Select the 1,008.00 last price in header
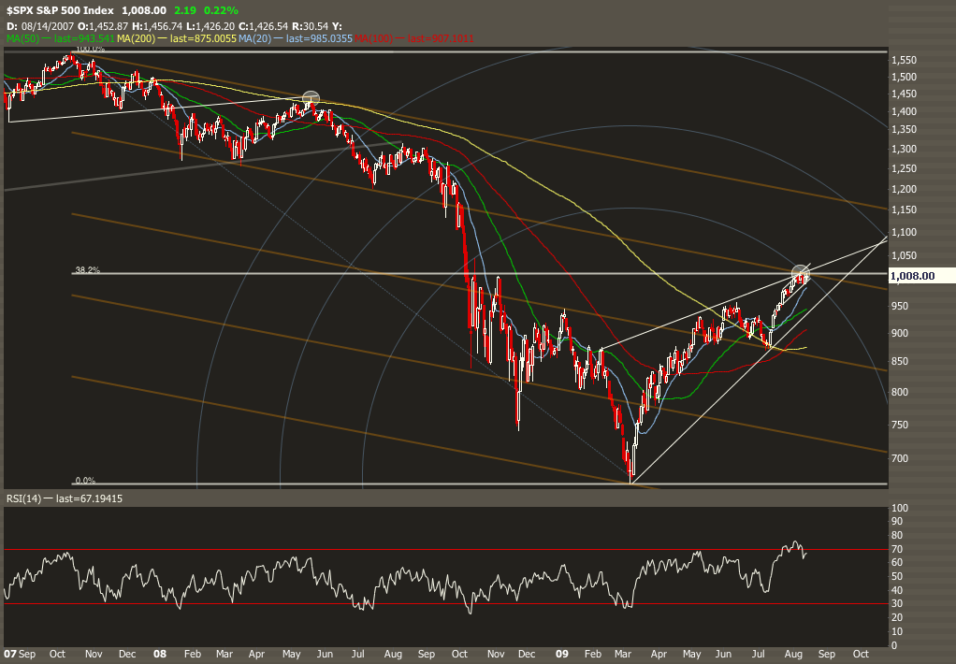The width and height of the screenshot is (956, 664). [x=144, y=10]
